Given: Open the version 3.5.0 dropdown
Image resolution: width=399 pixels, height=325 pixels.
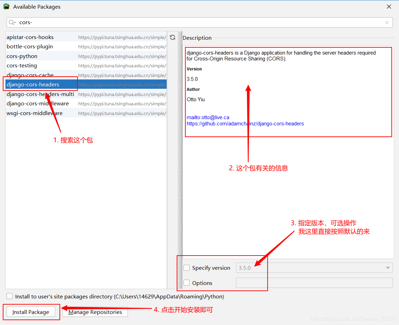Looking at the screenshot, I should 314,268.
